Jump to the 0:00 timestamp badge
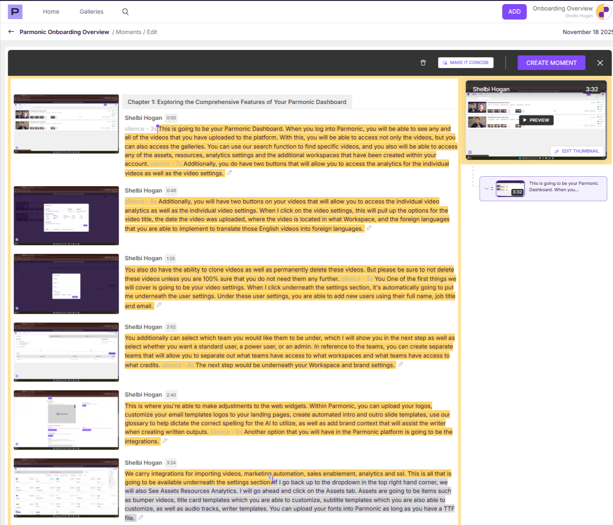The image size is (613, 525). click(x=171, y=118)
